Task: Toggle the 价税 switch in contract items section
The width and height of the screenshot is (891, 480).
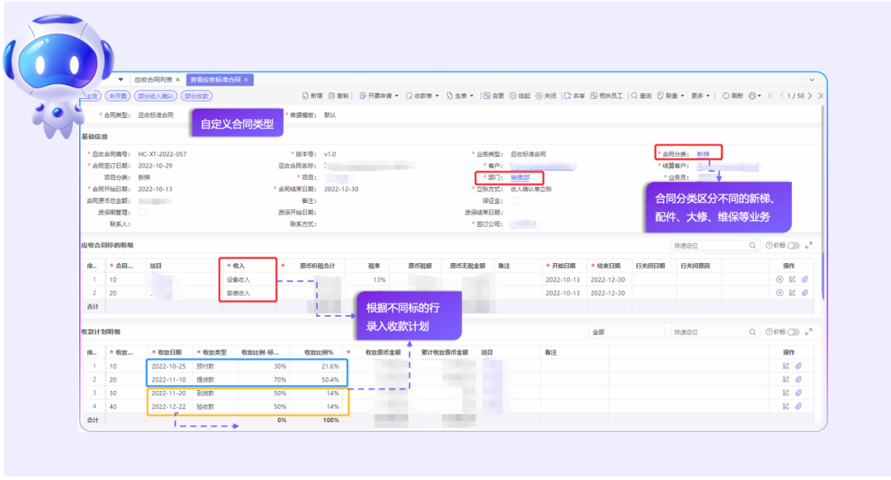Action: pos(793,245)
